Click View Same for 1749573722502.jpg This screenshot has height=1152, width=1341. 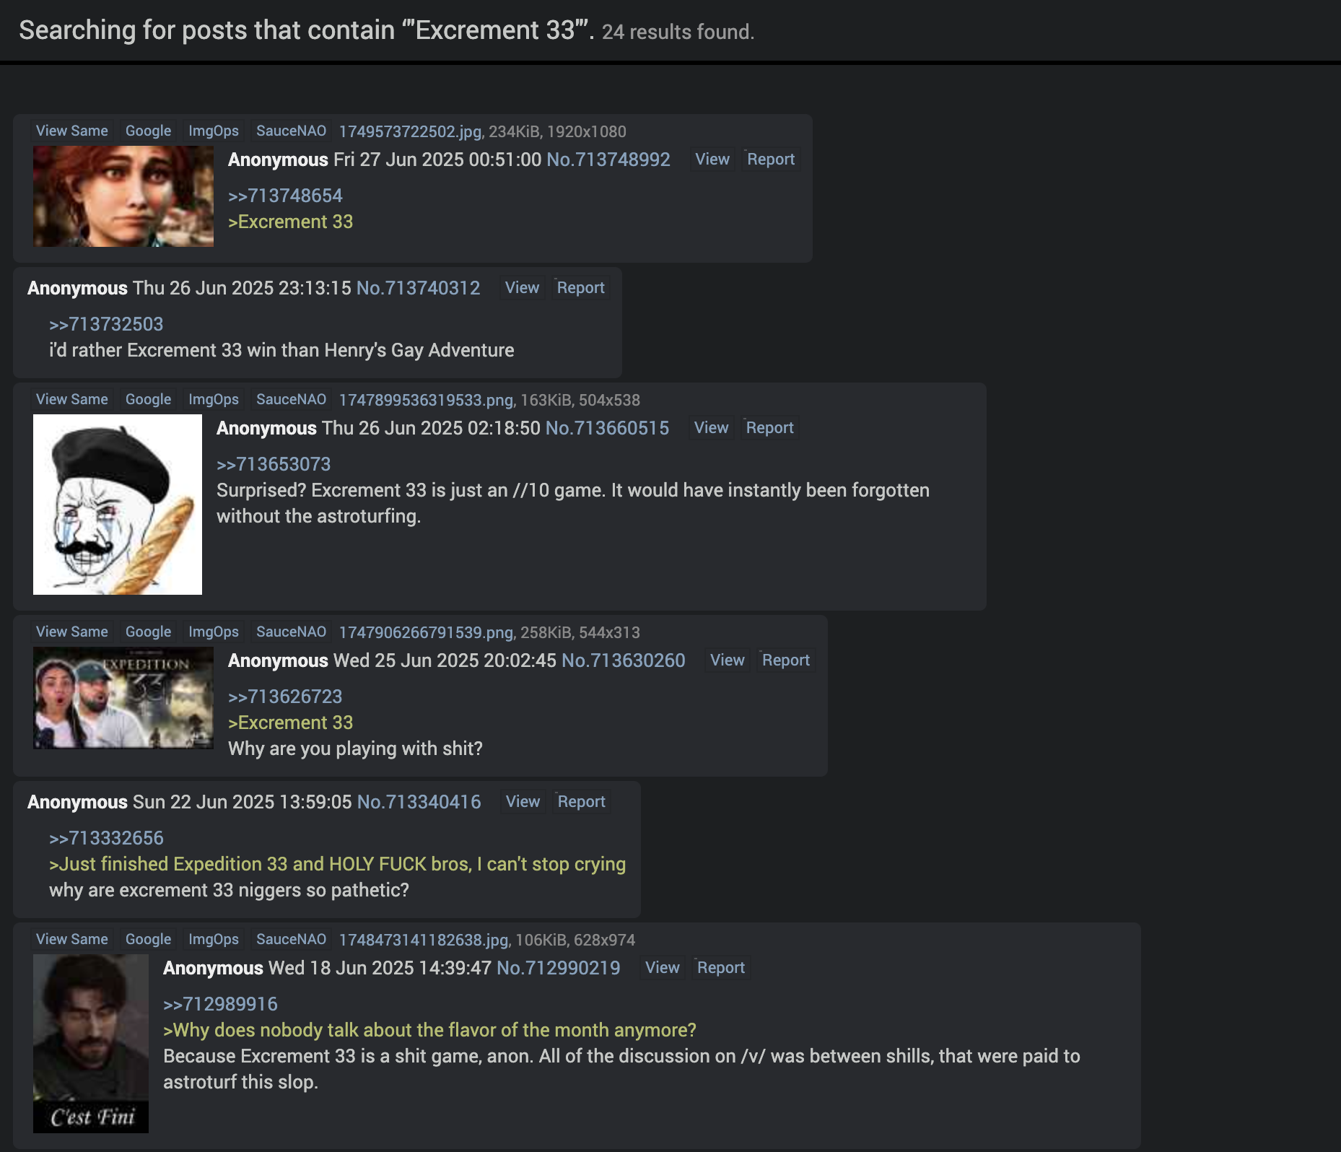pyautogui.click(x=72, y=131)
